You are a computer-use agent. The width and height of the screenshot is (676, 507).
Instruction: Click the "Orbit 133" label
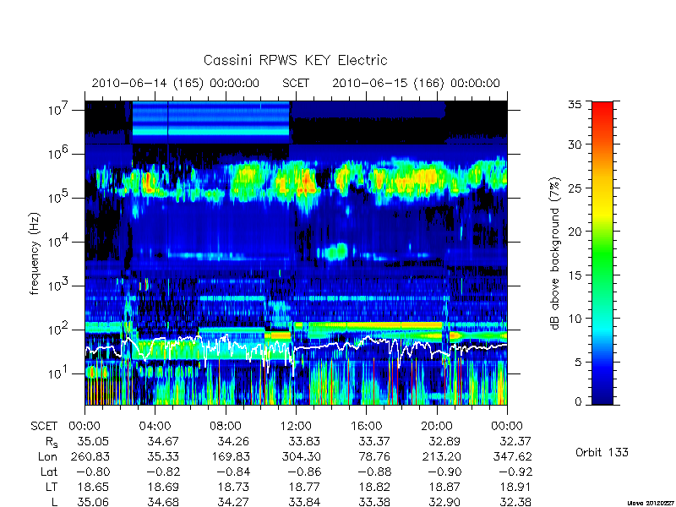[602, 452]
